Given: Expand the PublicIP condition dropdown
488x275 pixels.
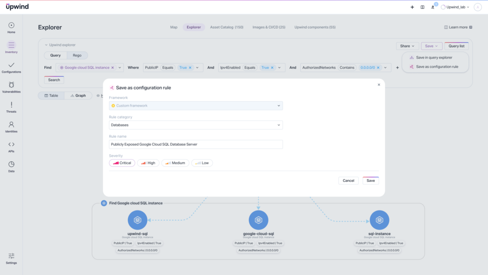Looking at the screenshot, I should pos(197,68).
